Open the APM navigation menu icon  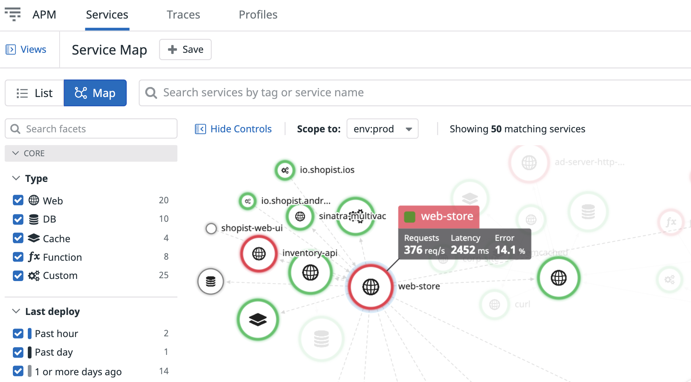(13, 14)
